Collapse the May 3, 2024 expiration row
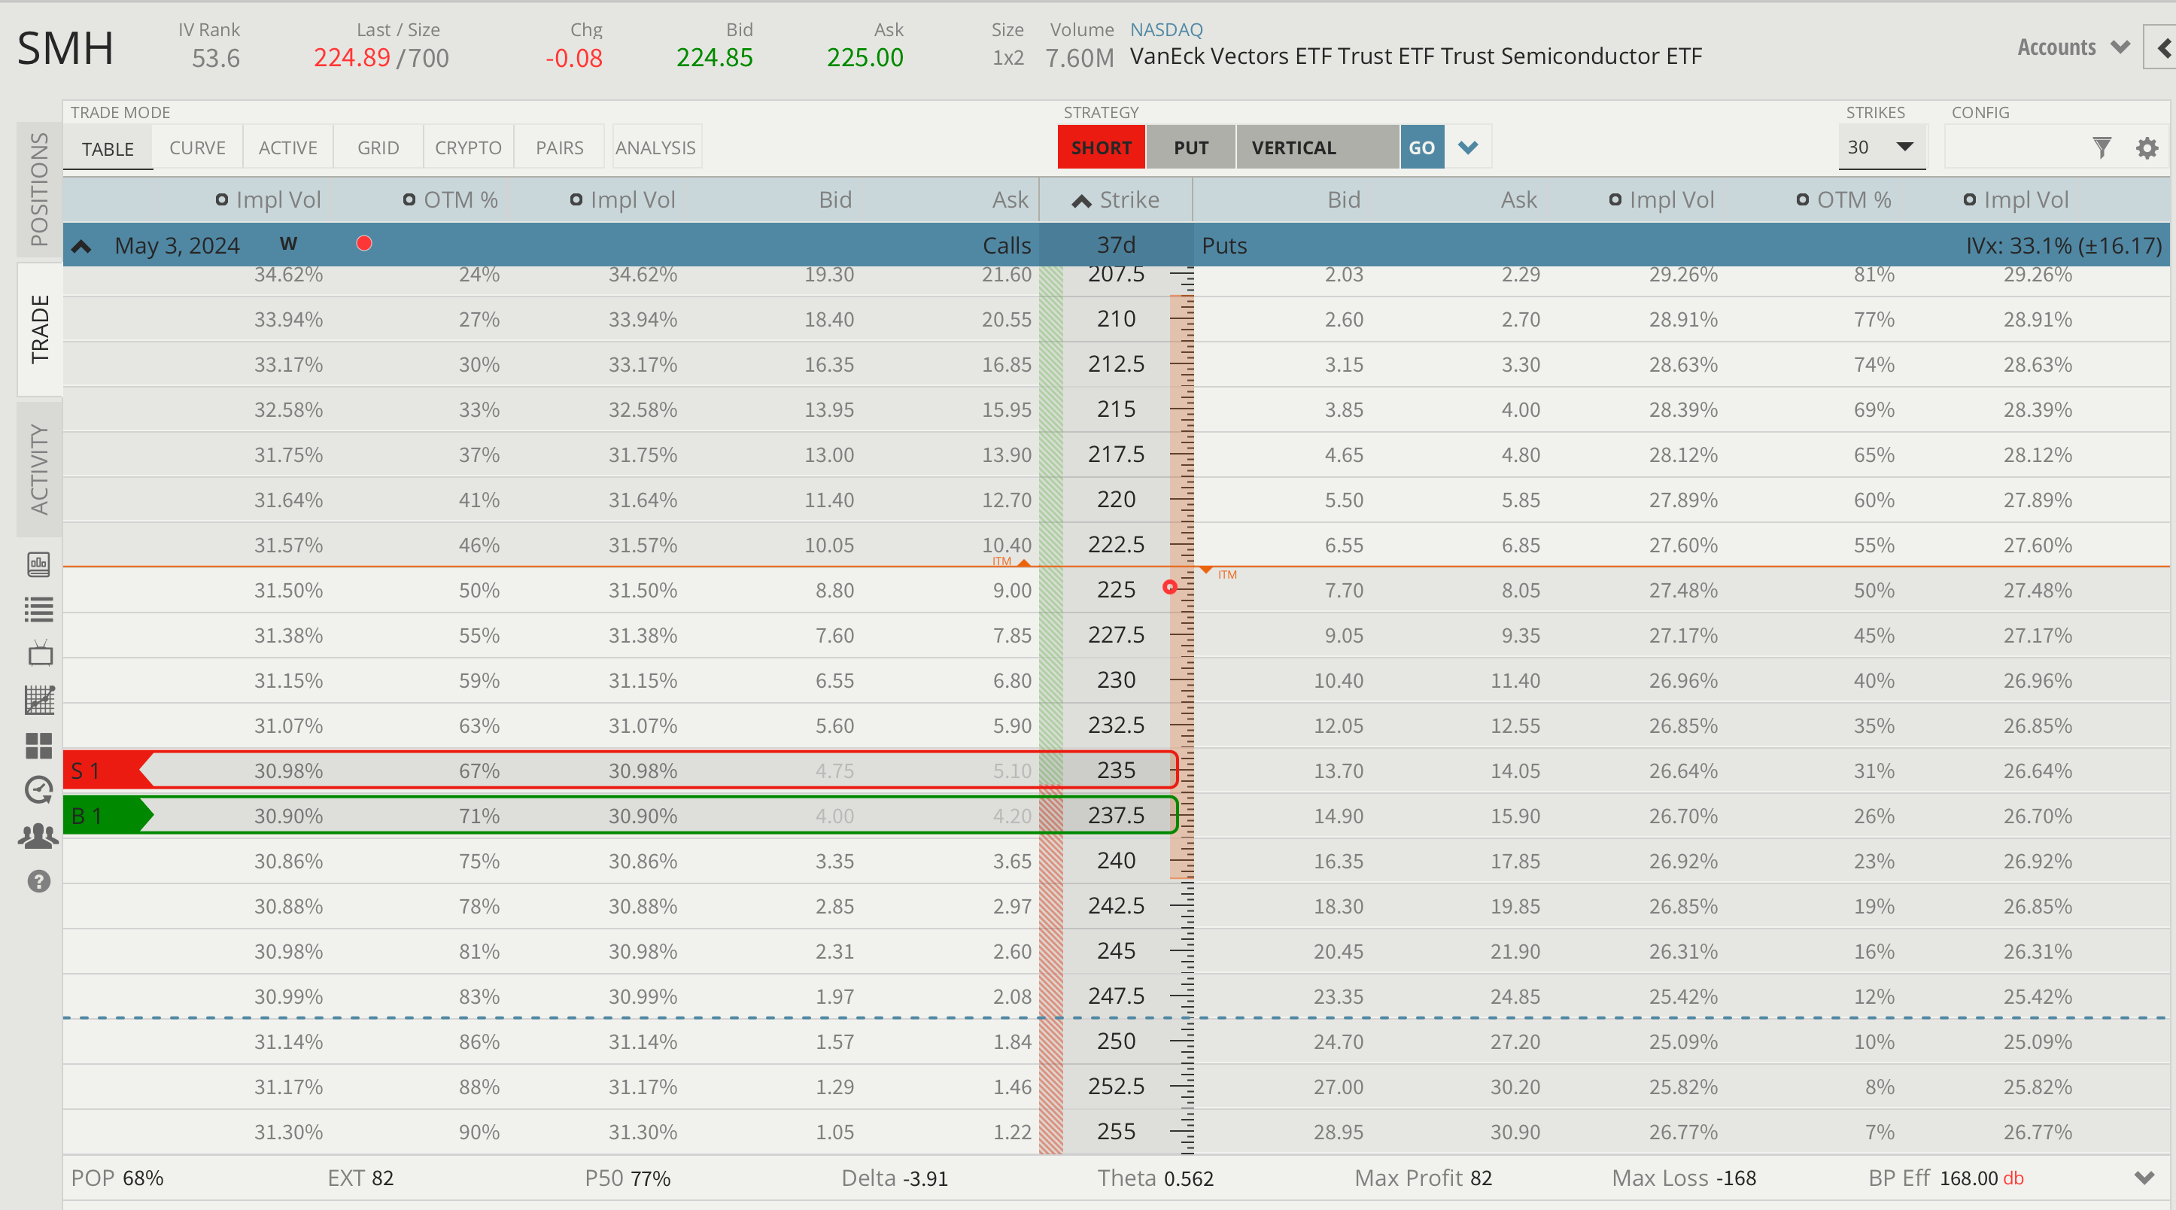 click(x=81, y=246)
